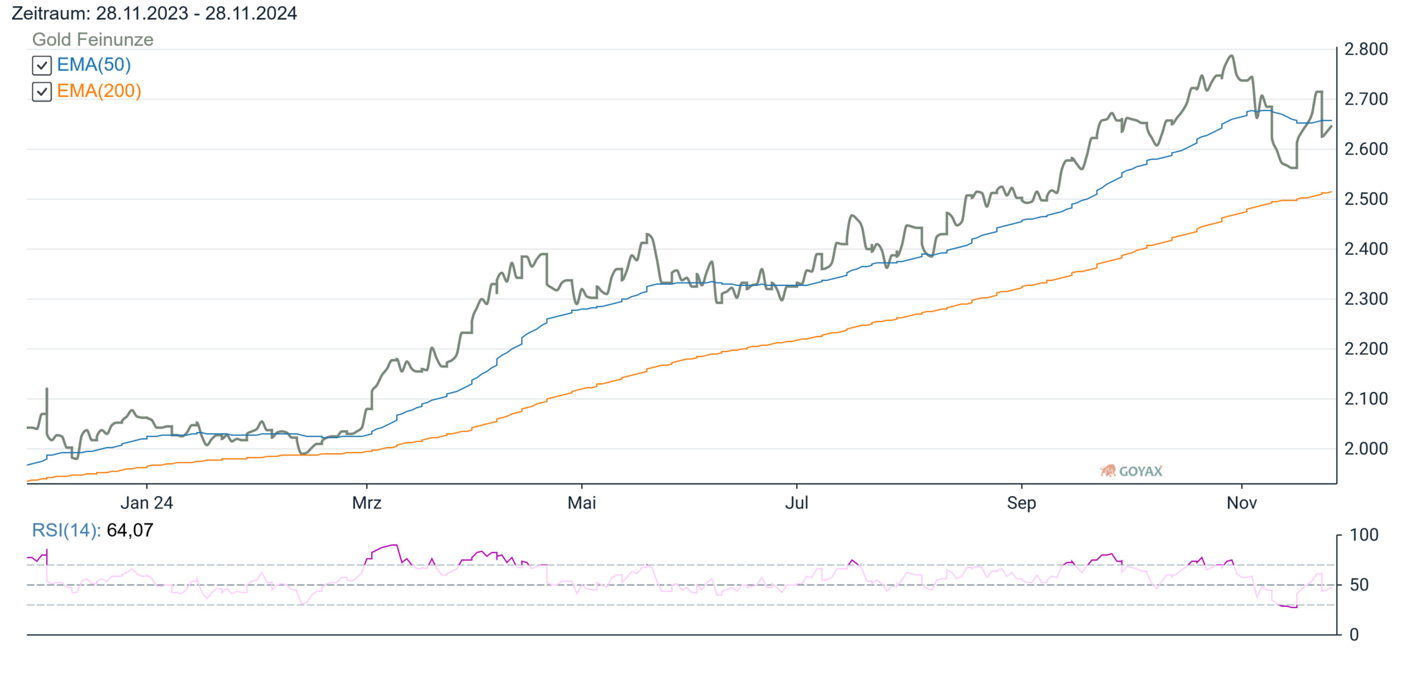The width and height of the screenshot is (1425, 683).
Task: Click the EMA(200) legend label
Action: (99, 91)
